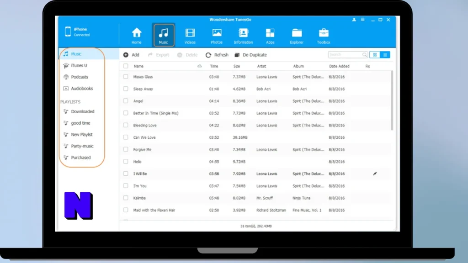468x263 pixels.
Task: Open the Downloaded playlist
Action: point(82,111)
